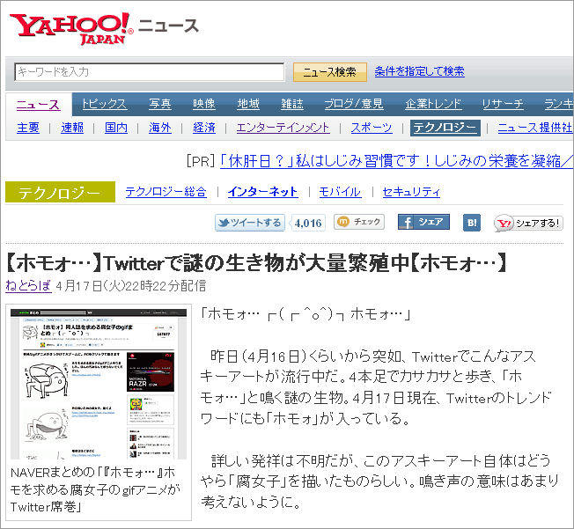
Task: Click the Yahoo share button
Action: (527, 224)
